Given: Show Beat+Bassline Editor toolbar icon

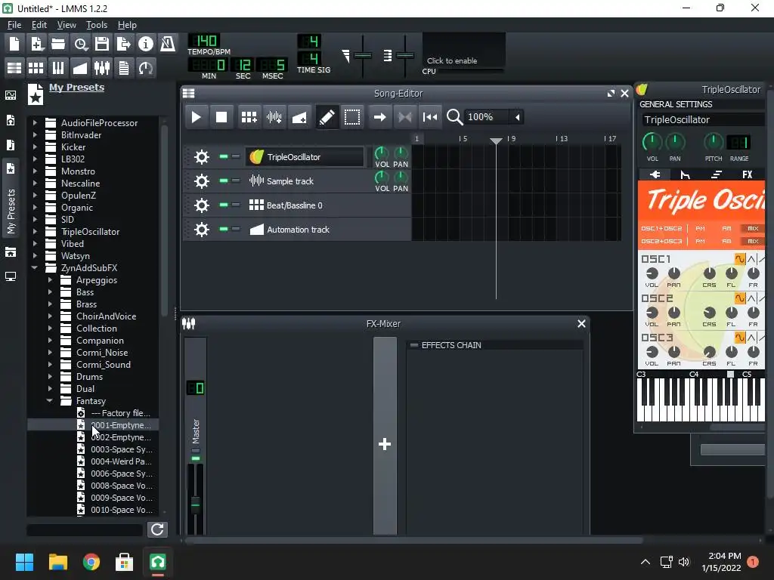Looking at the screenshot, I should tap(36, 67).
